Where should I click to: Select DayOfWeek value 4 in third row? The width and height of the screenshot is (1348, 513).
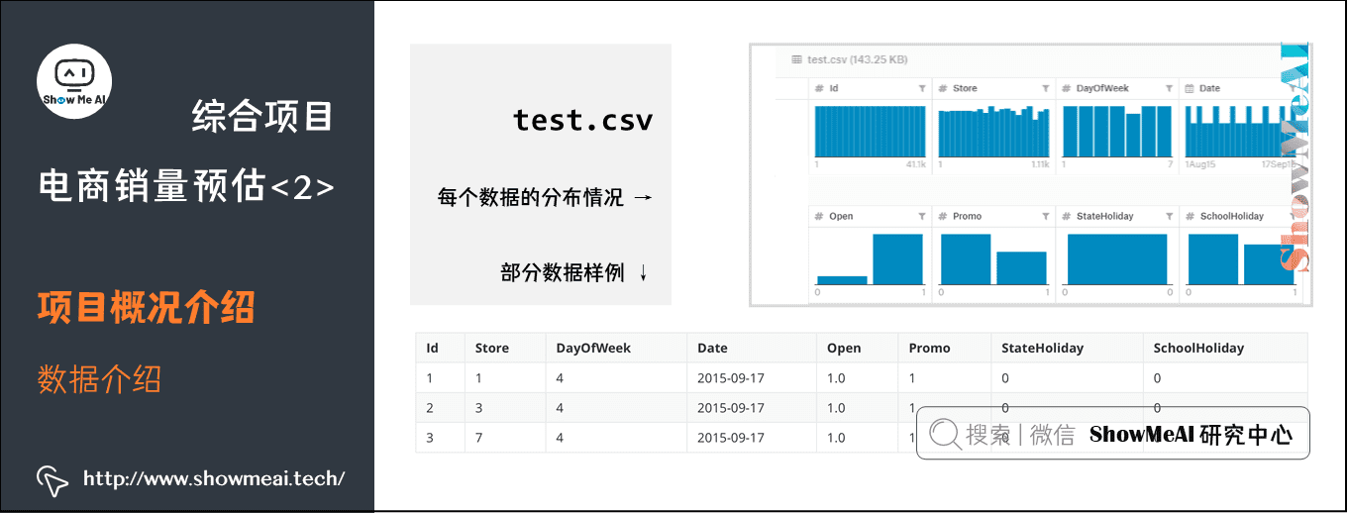coord(560,438)
